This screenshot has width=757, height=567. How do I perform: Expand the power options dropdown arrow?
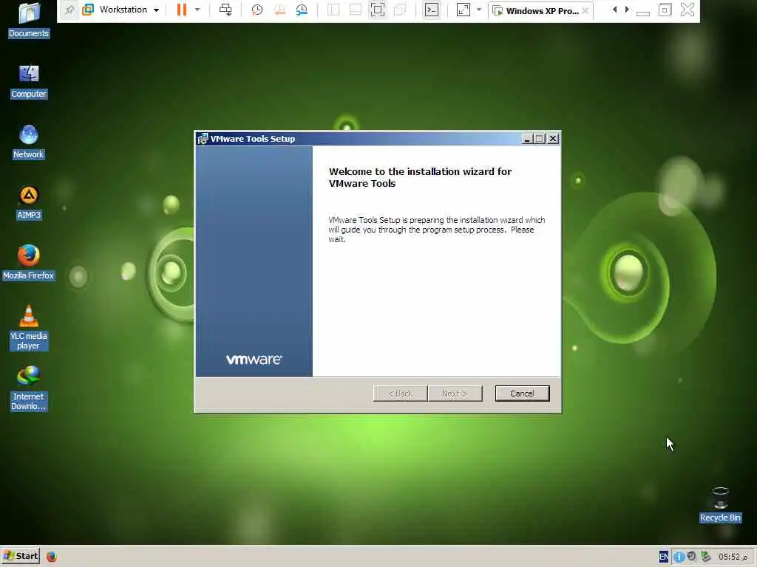(x=197, y=10)
